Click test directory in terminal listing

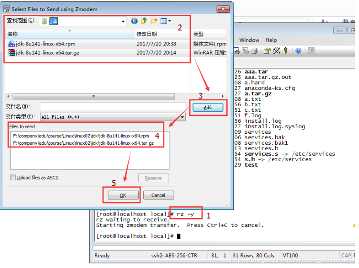pyautogui.click(x=251, y=165)
